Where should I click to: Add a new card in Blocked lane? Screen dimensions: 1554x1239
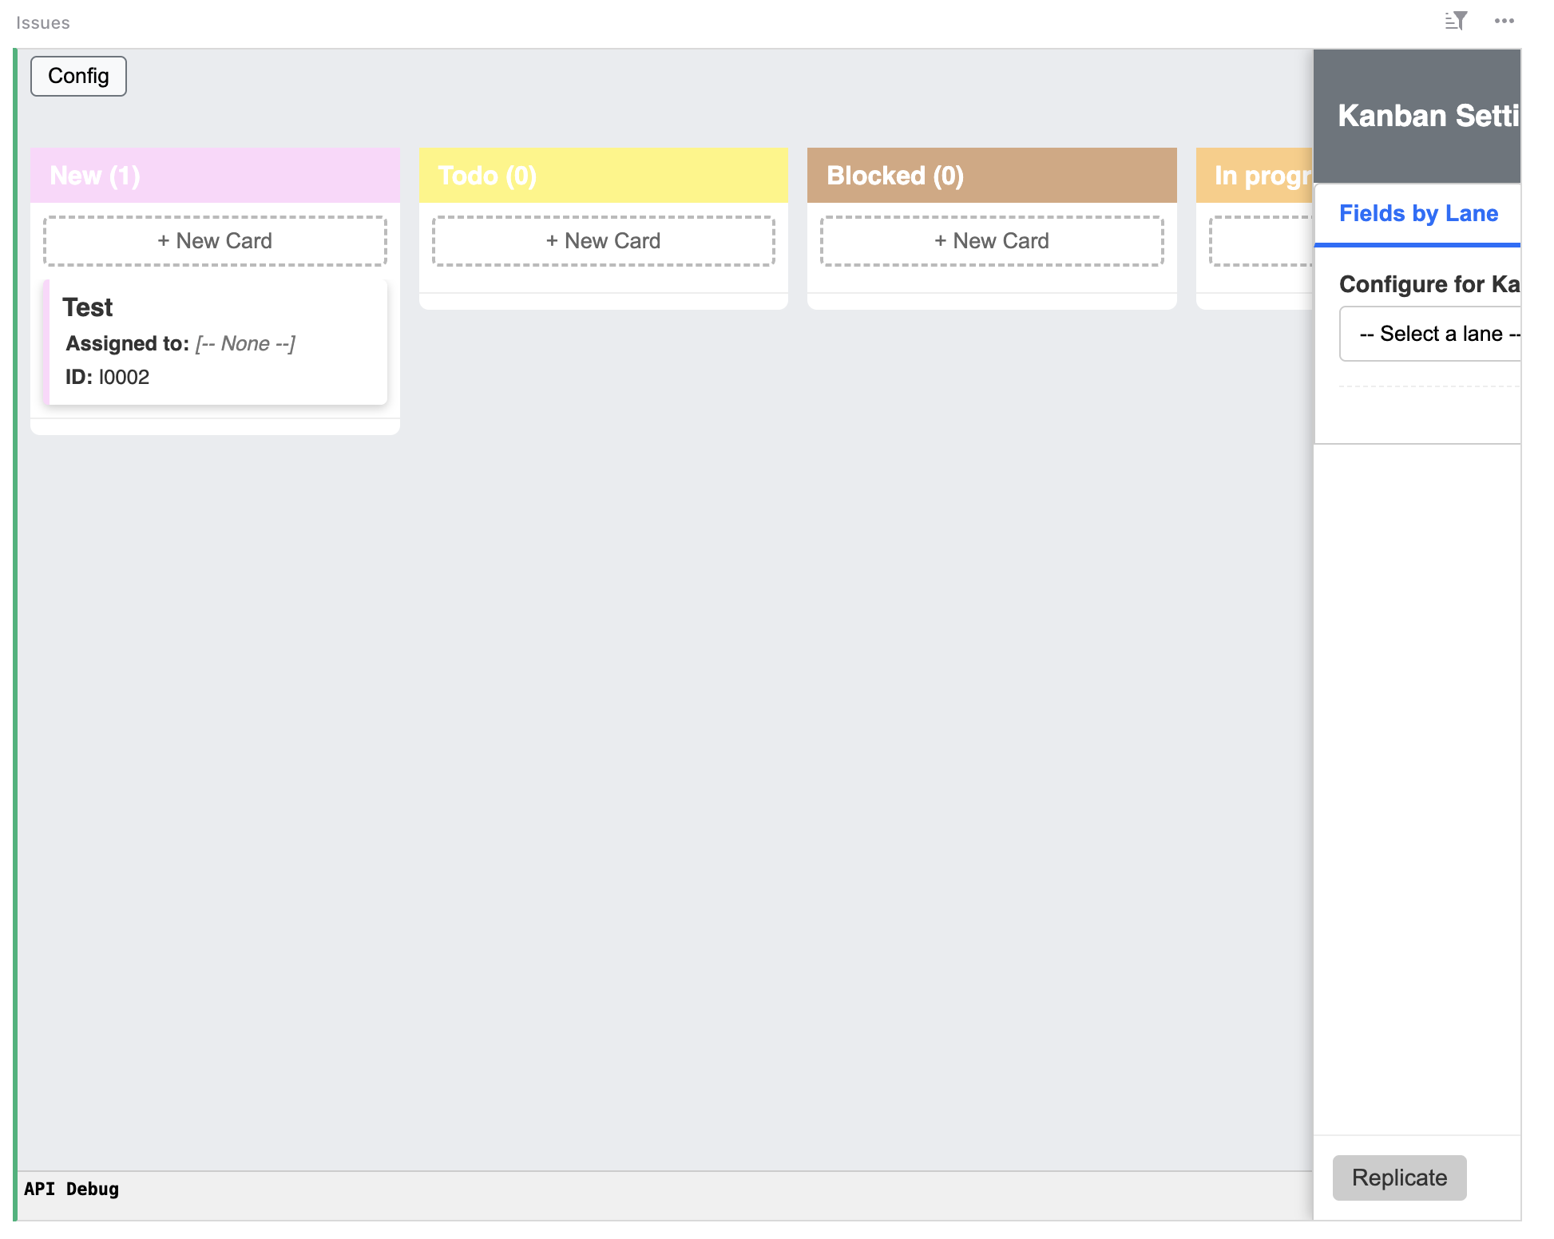tap(991, 240)
